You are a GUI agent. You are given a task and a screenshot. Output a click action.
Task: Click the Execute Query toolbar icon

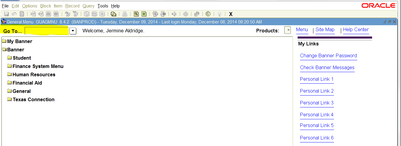94,14
